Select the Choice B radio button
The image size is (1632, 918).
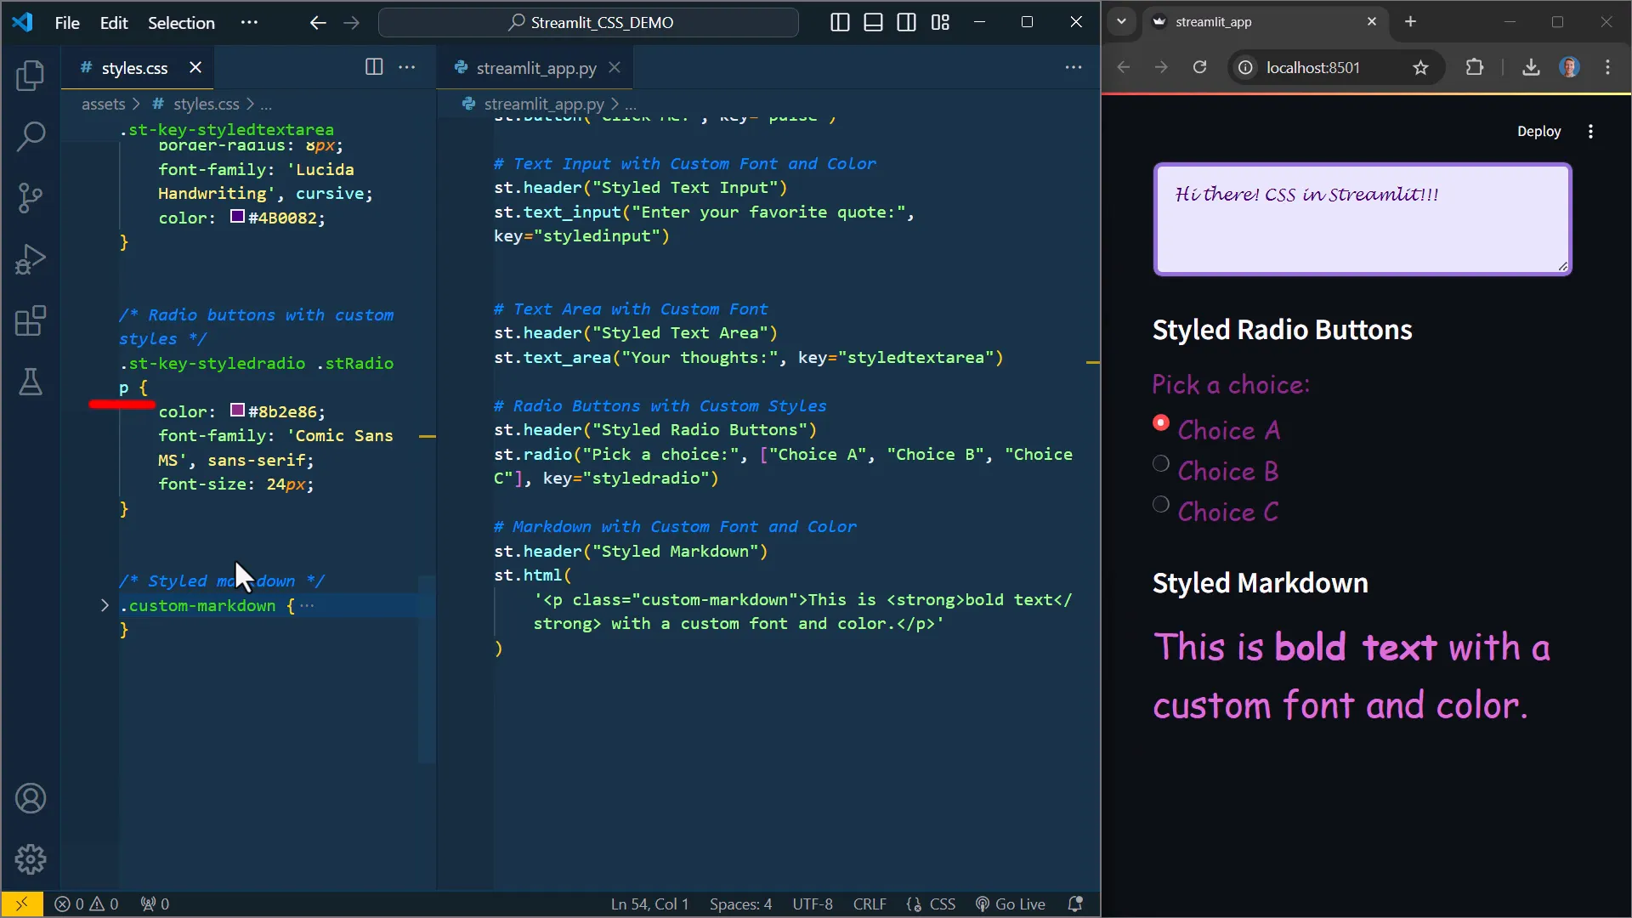pos(1159,462)
